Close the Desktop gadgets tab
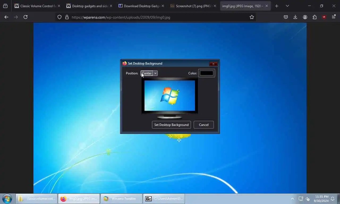Image resolution: width=340 pixels, height=204 pixels. [111, 6]
